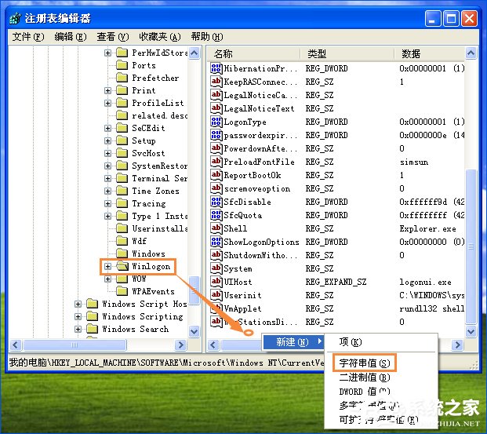Select the SfcDisable binary icon
Viewport: 487px width, 434px height.
click(216, 202)
